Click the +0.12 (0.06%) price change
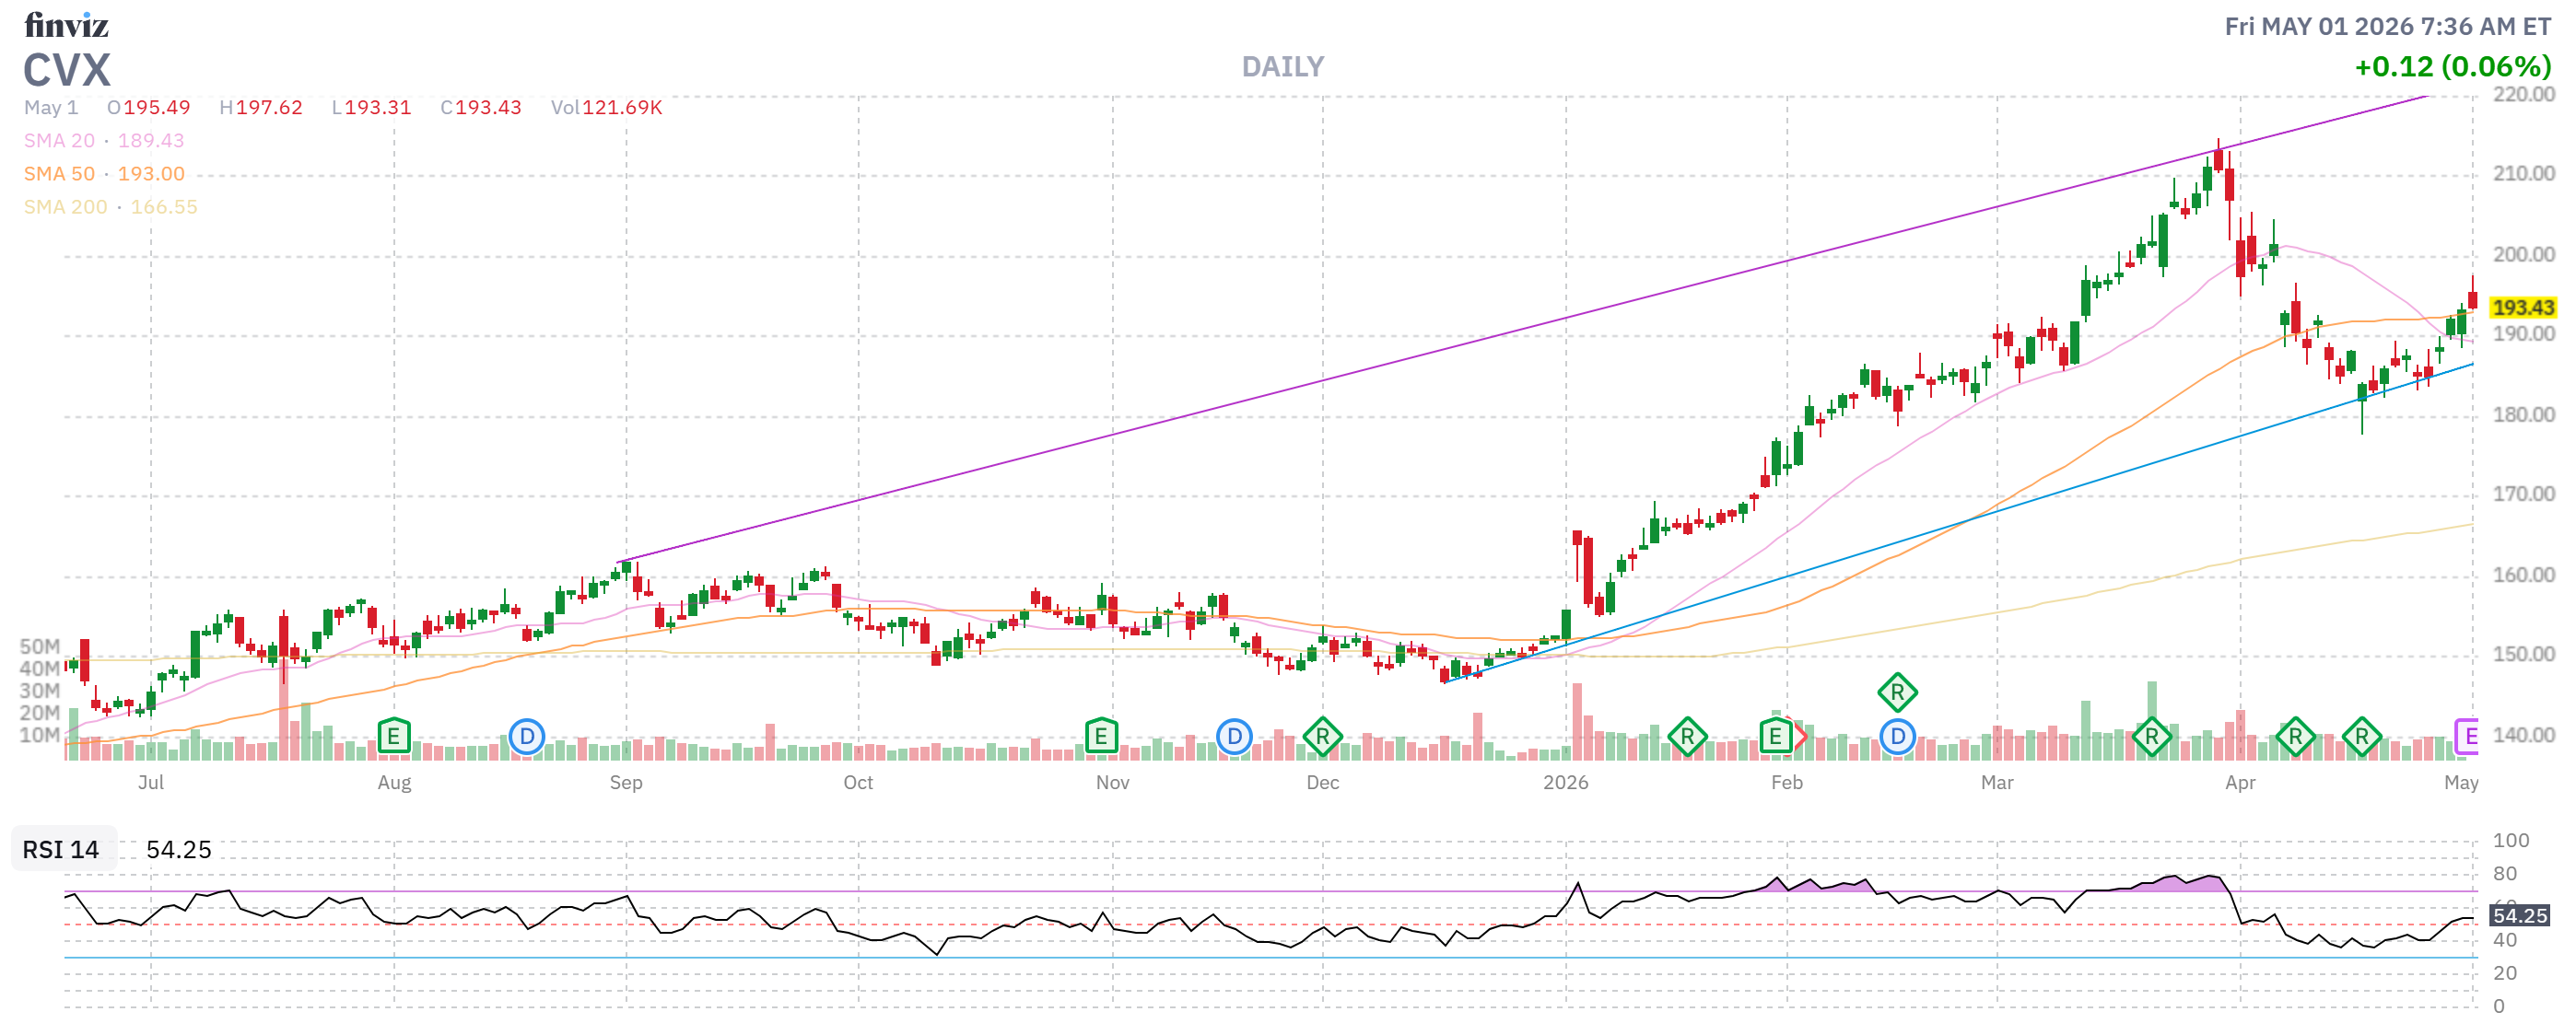Image resolution: width=2576 pixels, height=1035 pixels. [2453, 67]
